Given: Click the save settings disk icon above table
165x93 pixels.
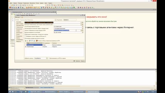Looking at the screenshot, I should 34,41.
